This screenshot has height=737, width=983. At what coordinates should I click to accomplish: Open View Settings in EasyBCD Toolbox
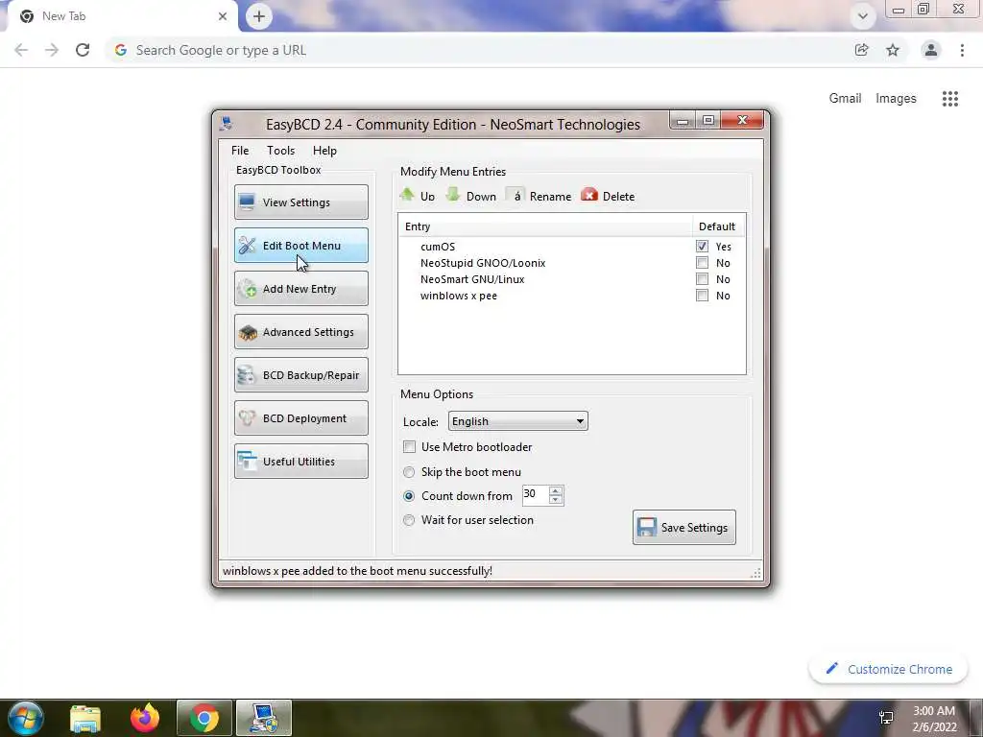300,202
